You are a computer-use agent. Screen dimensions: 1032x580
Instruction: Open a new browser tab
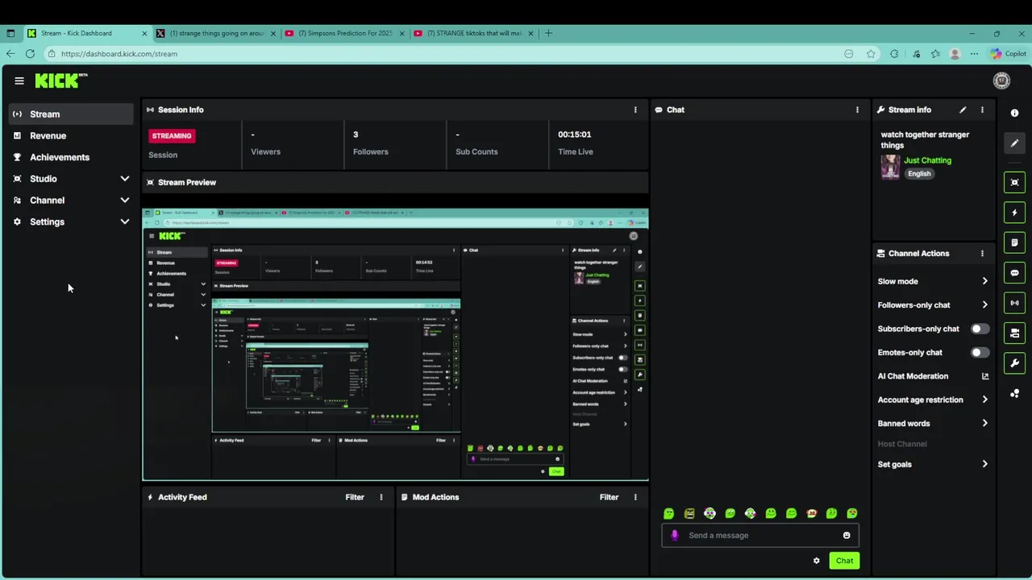pyautogui.click(x=548, y=33)
